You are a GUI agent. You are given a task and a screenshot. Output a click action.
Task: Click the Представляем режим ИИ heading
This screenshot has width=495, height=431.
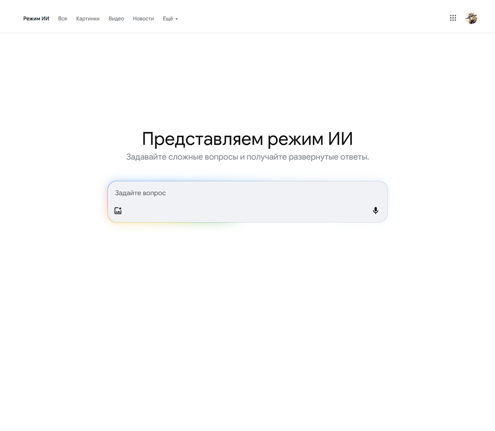[x=247, y=139]
